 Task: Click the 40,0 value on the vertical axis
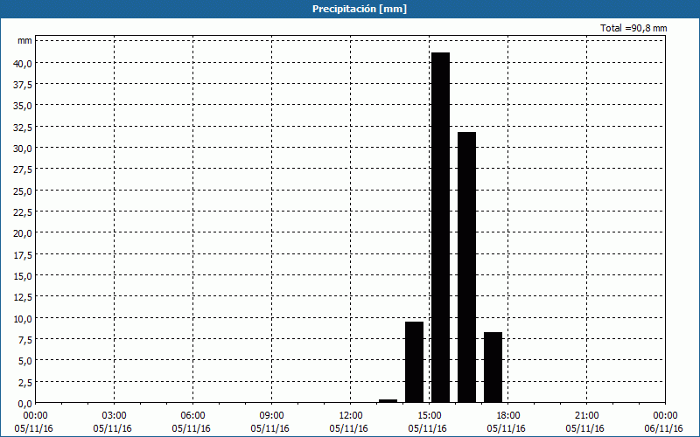(x=23, y=63)
